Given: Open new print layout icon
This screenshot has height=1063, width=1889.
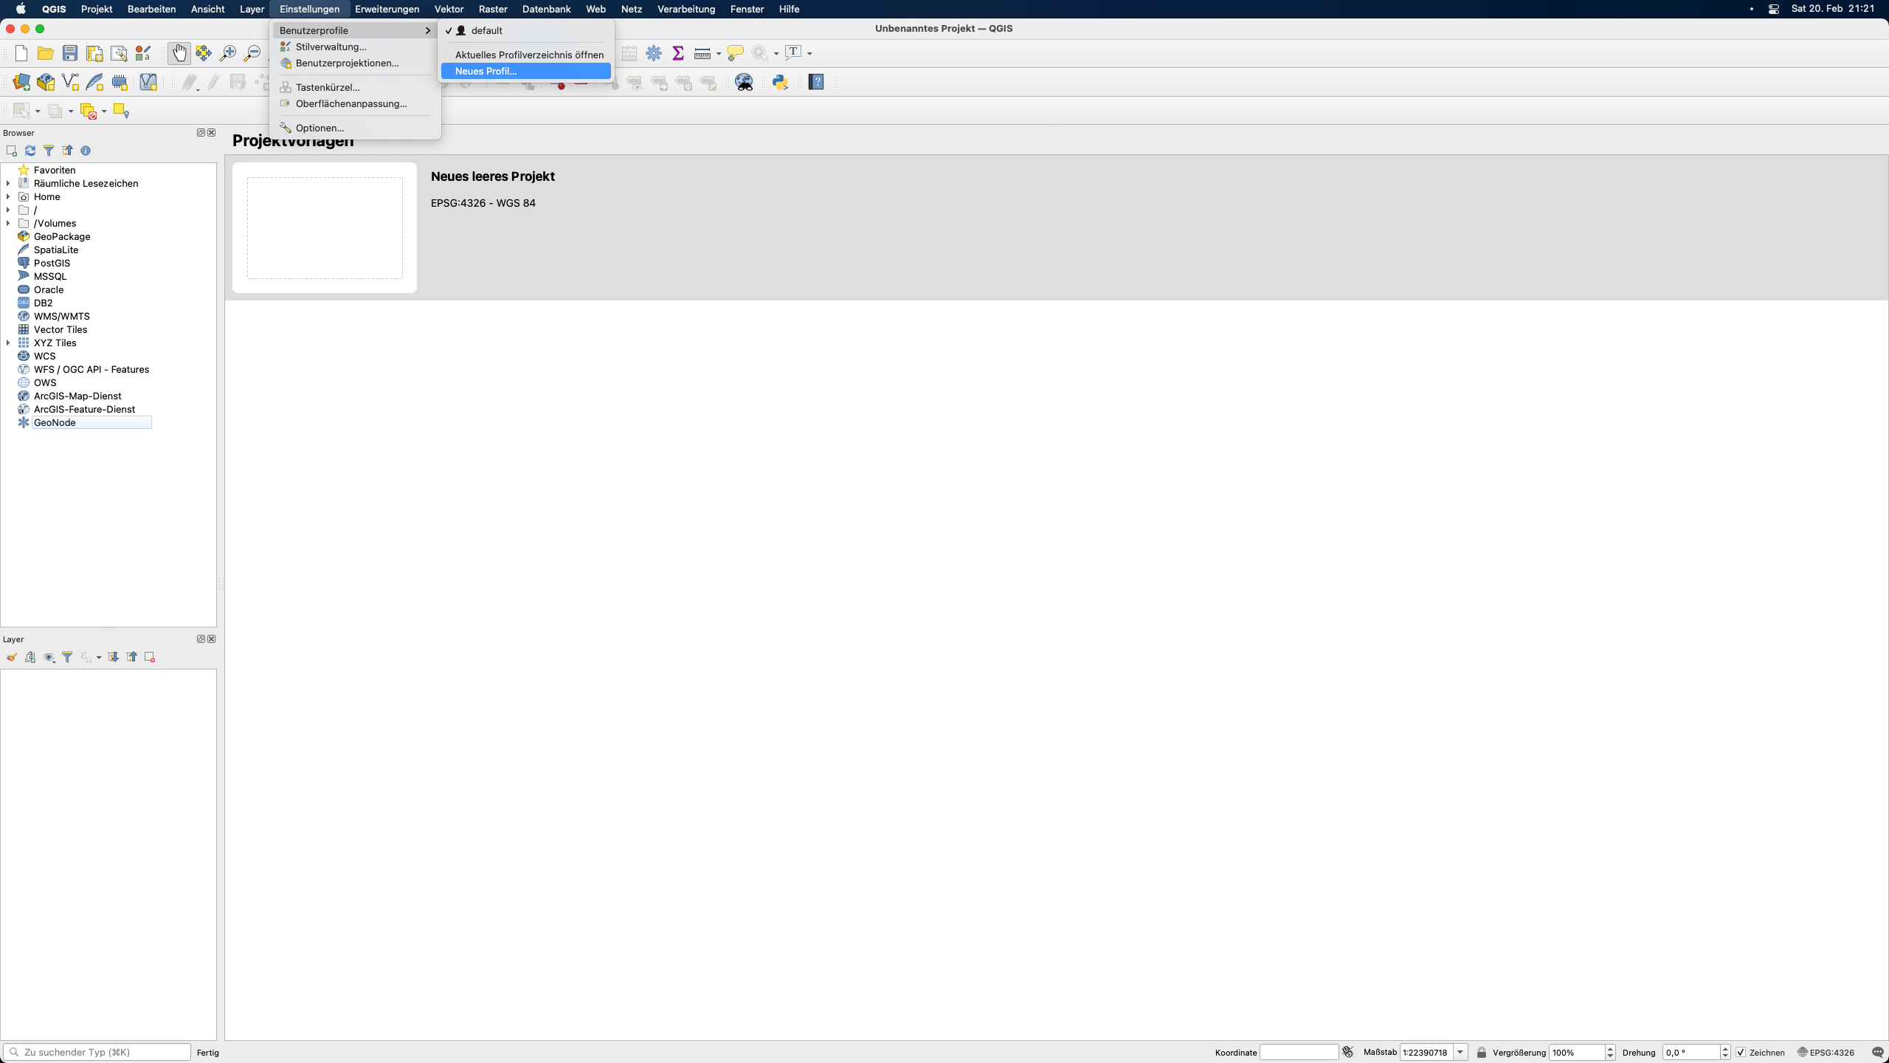Looking at the screenshot, I should click(94, 53).
